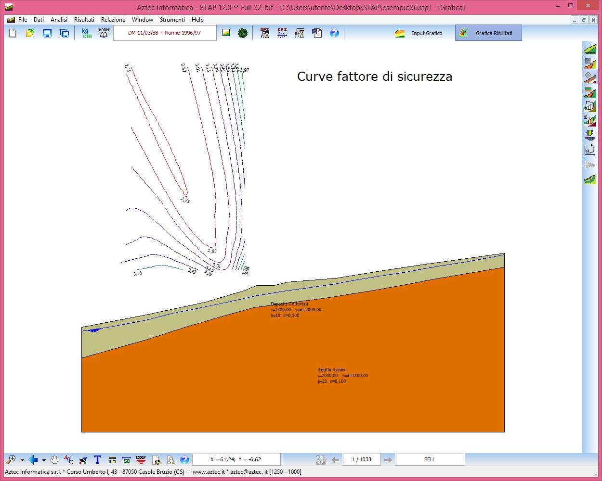The image size is (602, 481).
Task: Click the 1 / 1033 surface counter field
Action: (x=361, y=460)
